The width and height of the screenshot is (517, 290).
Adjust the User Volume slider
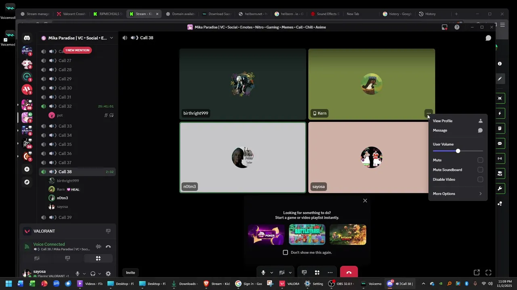458,151
